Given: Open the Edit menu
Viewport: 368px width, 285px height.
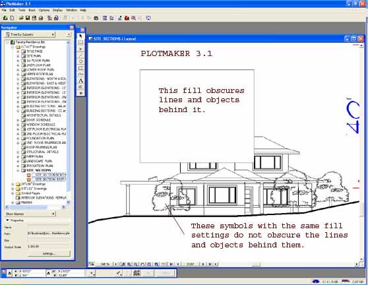Looking at the screenshot, I should 13,10.
